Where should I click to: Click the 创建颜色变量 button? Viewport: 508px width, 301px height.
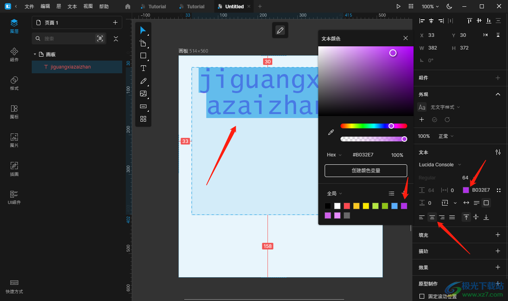[366, 171]
